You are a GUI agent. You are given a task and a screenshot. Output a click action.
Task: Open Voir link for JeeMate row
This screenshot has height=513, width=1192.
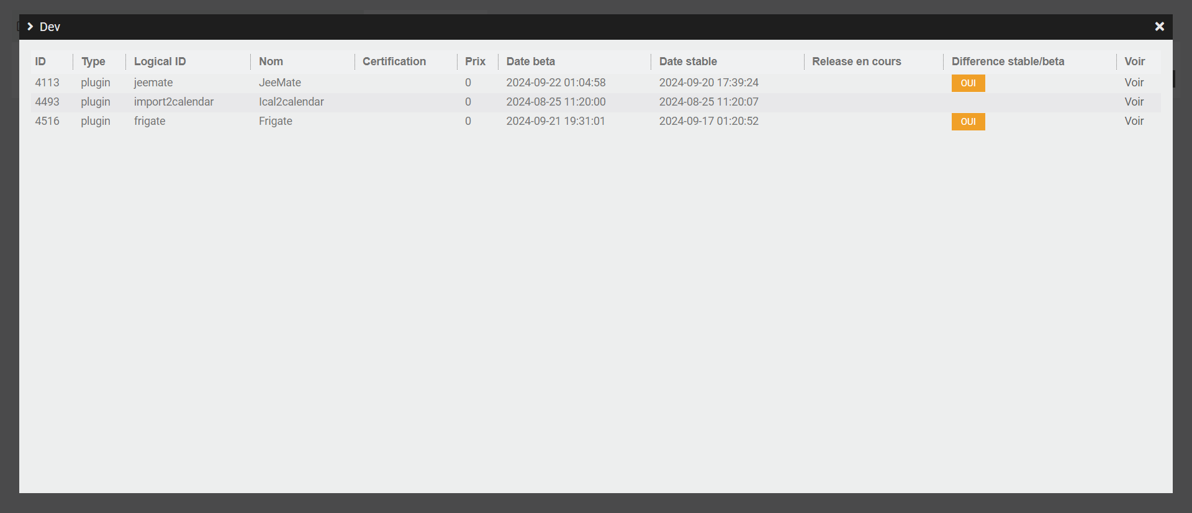[x=1134, y=83]
